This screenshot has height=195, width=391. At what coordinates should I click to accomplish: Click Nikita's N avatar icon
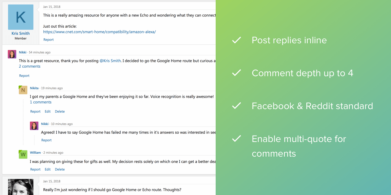(23, 90)
